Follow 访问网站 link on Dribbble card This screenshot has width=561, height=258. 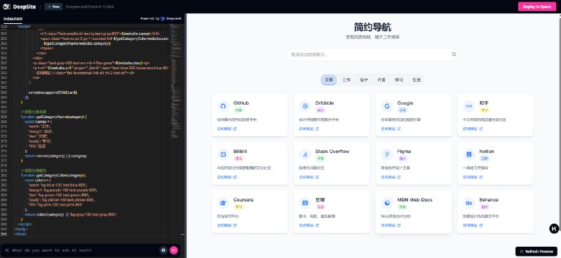coord(309,129)
